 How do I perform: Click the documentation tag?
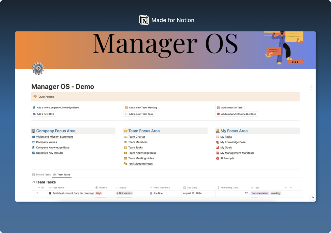(x=260, y=193)
